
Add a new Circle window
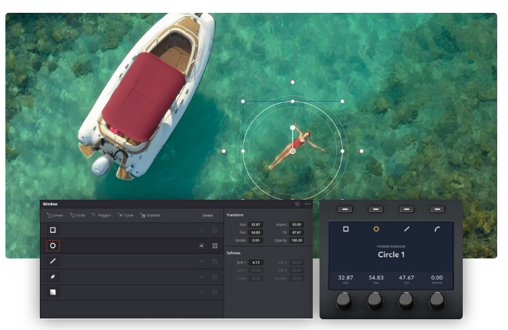78,215
